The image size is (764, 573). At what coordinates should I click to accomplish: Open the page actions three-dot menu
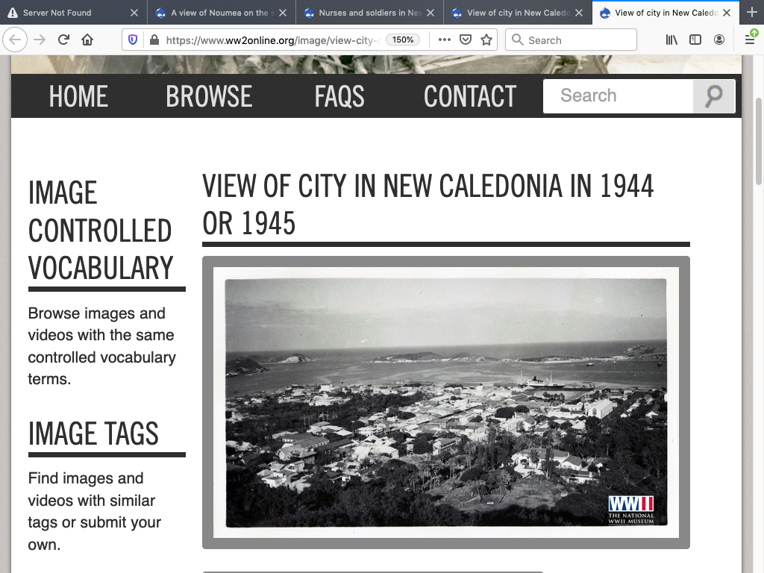click(444, 40)
